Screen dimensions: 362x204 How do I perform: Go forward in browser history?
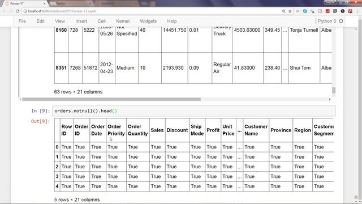click(11, 11)
